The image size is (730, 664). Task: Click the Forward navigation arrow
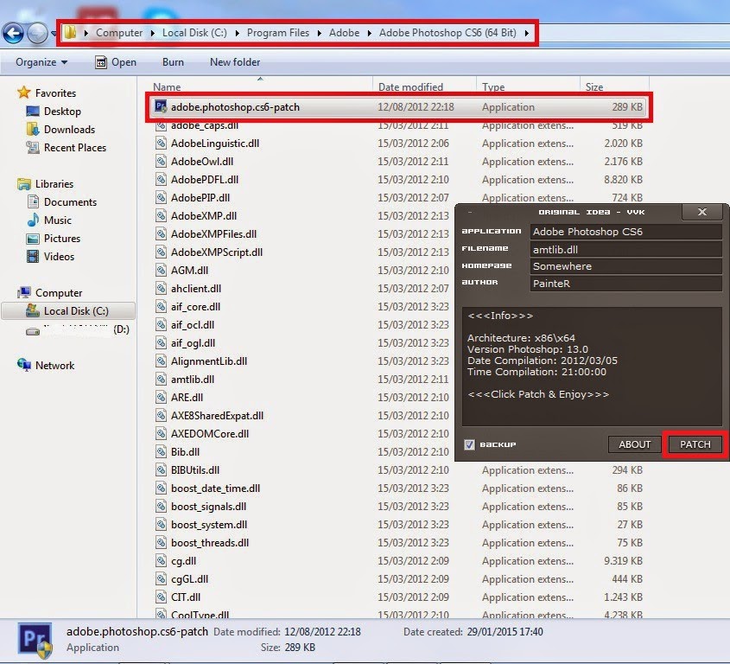click(37, 33)
